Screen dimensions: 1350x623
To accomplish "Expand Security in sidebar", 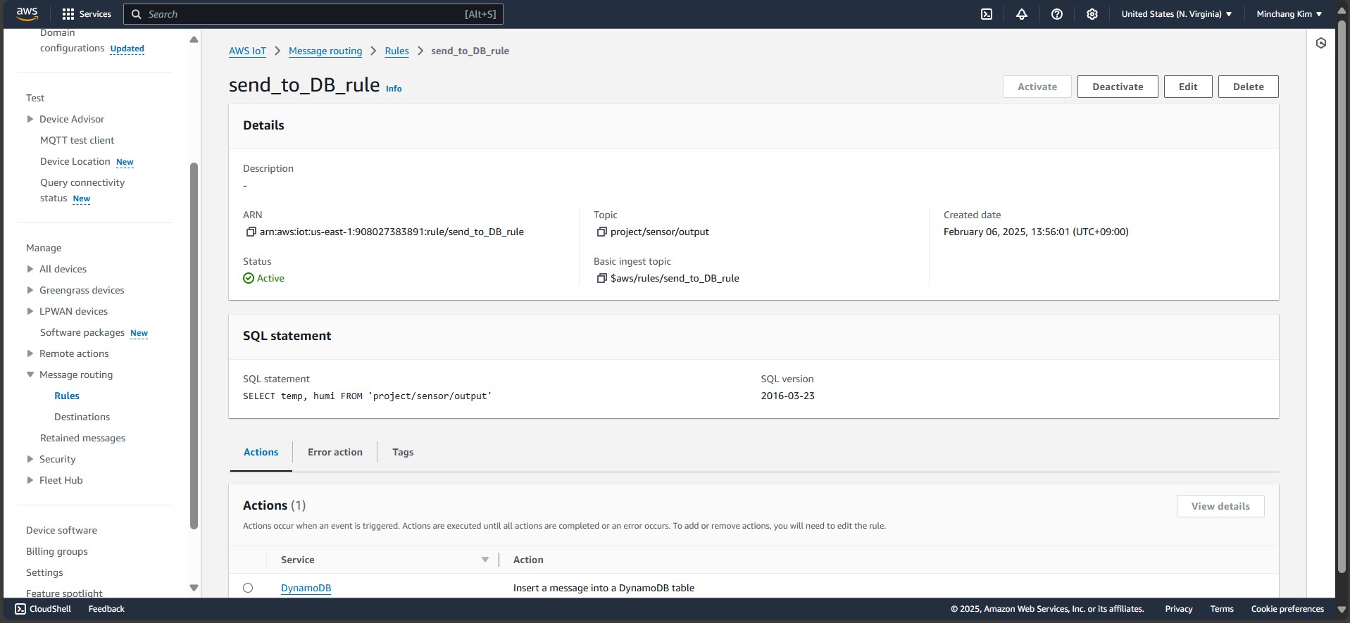I will click(x=30, y=459).
